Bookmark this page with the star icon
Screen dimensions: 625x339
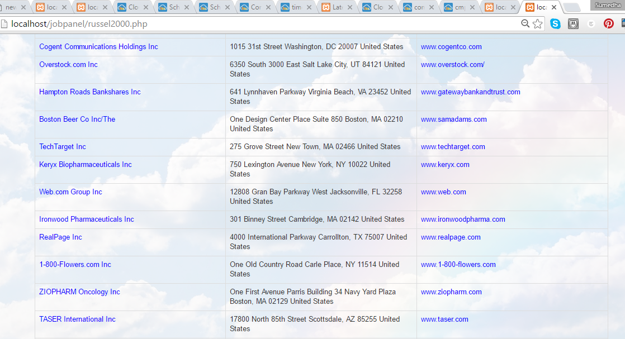538,24
